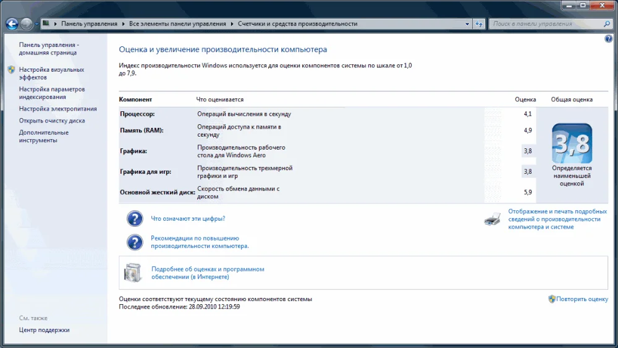The height and width of the screenshot is (348, 618).
Task: Click the page heading 'Оценка и увеличение производительности компьютера'
Action: (222, 49)
